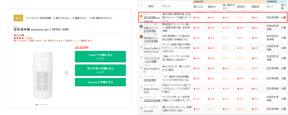This screenshot has height=115, width=288.
Task: Click crown icon beside 集じん力 No.1
Action: coord(54,18)
